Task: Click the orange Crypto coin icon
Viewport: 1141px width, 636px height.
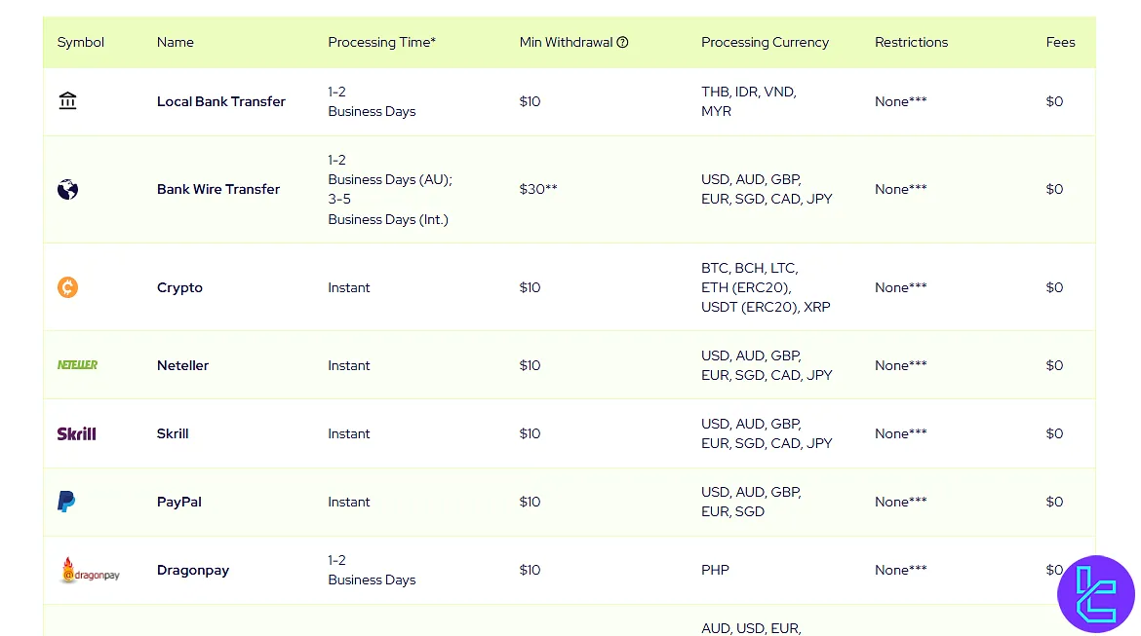Action: 67,287
